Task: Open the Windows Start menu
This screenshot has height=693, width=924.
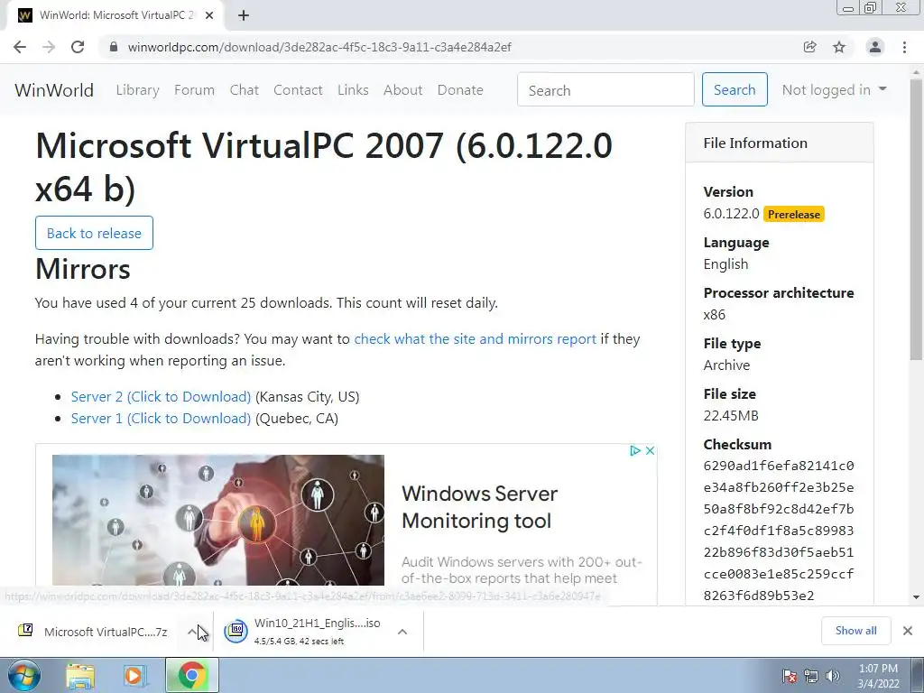Action: (24, 675)
